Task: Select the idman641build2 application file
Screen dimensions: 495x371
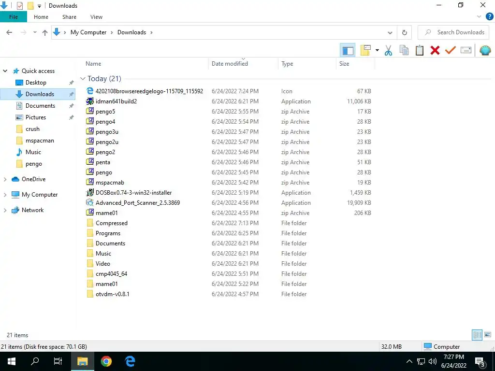Action: [116, 101]
